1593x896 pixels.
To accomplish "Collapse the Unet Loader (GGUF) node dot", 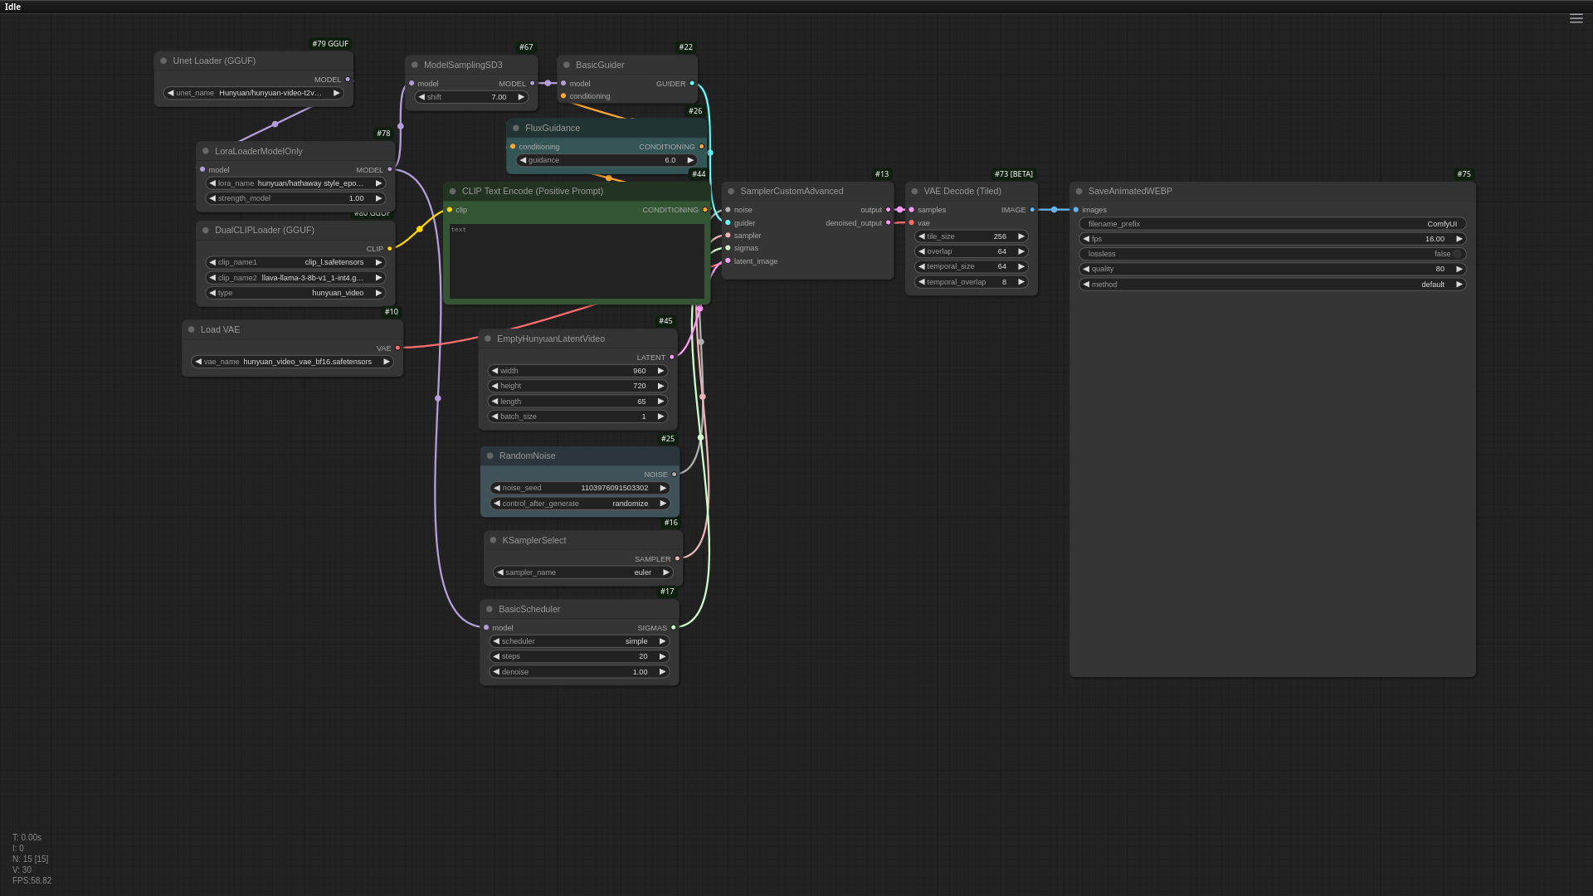I will click(x=163, y=61).
